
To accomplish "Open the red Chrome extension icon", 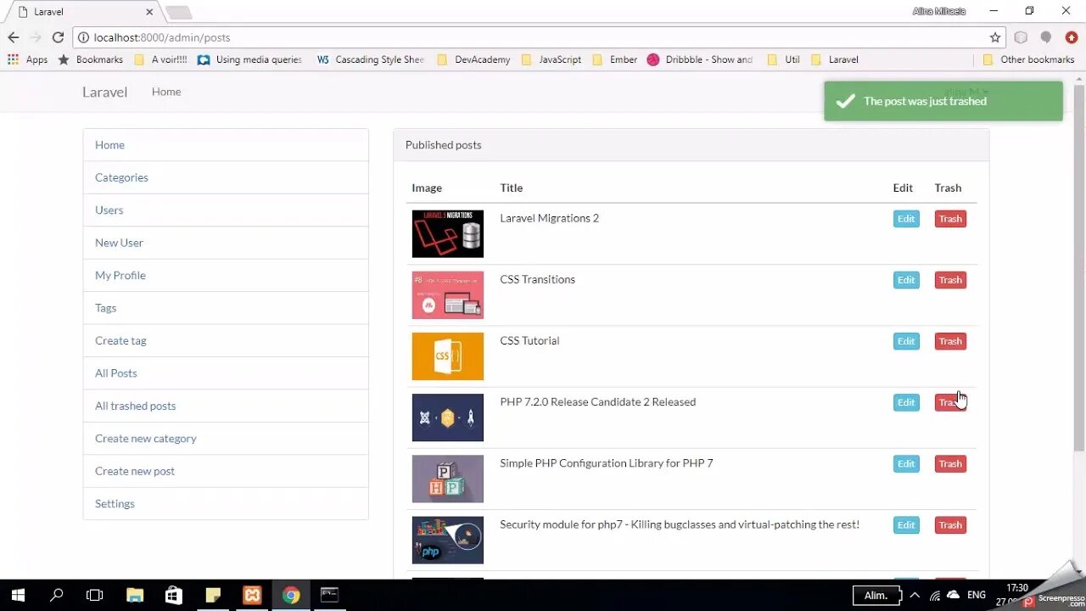I will tap(1071, 37).
